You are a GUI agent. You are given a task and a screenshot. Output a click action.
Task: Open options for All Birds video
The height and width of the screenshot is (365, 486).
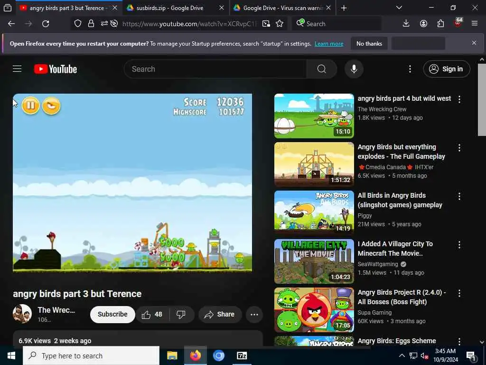(459, 196)
